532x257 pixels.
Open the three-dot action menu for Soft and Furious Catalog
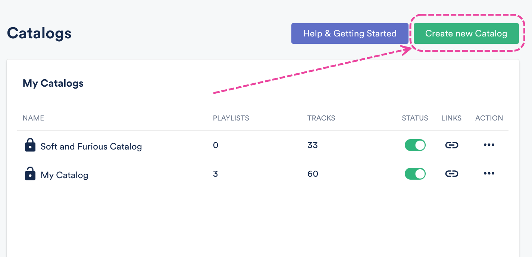[489, 145]
